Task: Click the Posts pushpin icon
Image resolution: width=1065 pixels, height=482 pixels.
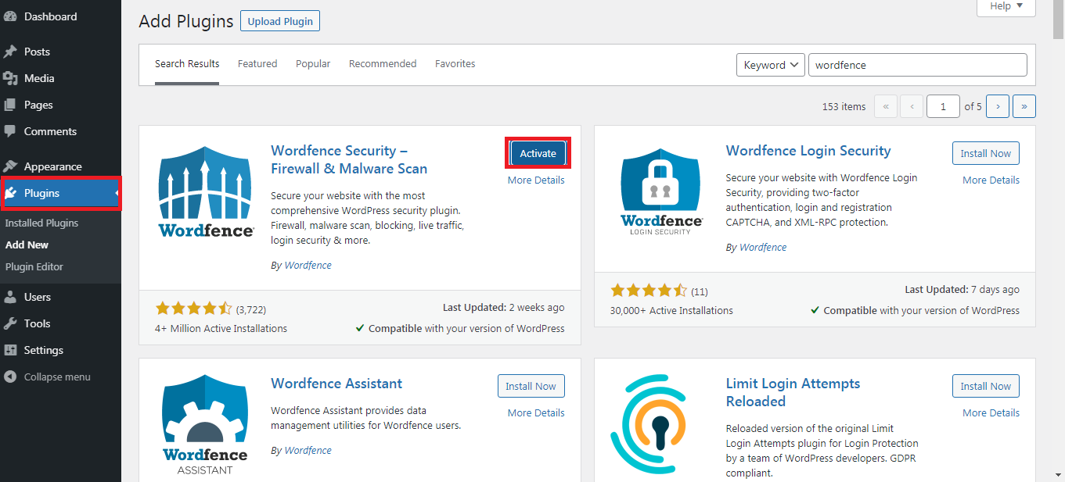Action: click(10, 52)
